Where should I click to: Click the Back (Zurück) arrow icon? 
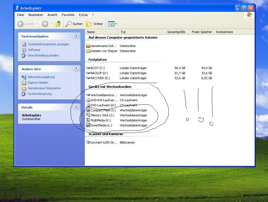[20, 24]
